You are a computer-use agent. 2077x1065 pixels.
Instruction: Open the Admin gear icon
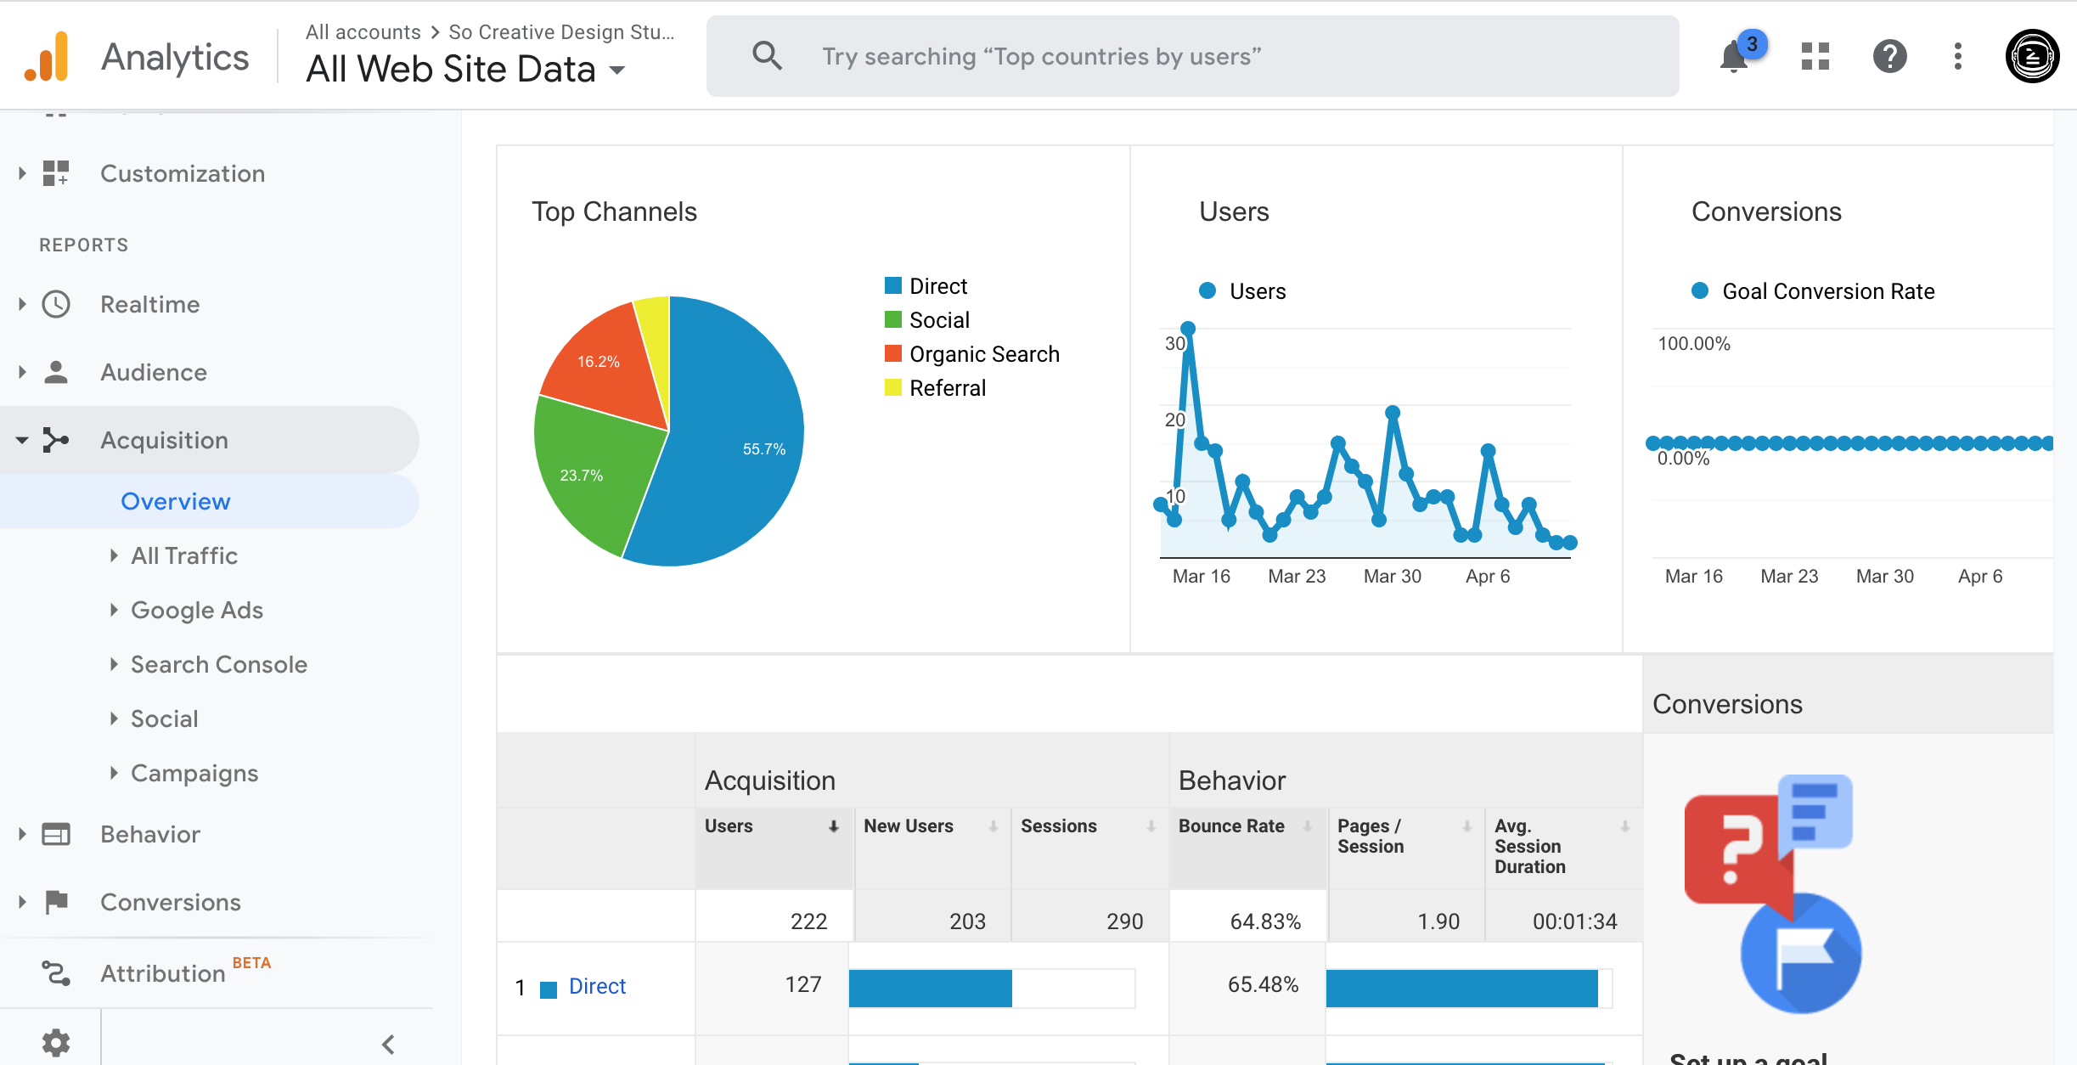[x=56, y=1043]
